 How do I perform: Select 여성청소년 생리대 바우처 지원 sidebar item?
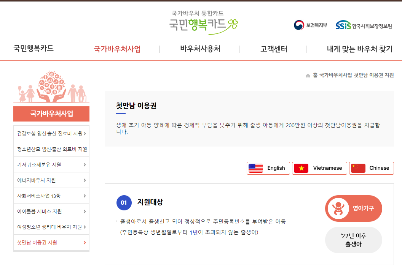tap(51, 227)
